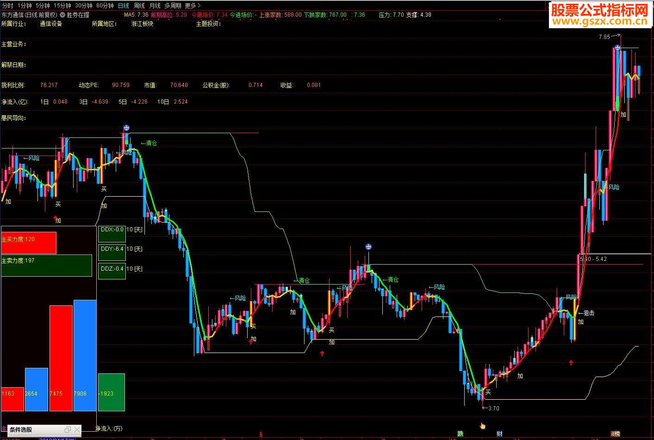Click the 获利比例 value 76.217
Image resolution: width=654 pixels, height=440 pixels.
pyautogui.click(x=49, y=85)
